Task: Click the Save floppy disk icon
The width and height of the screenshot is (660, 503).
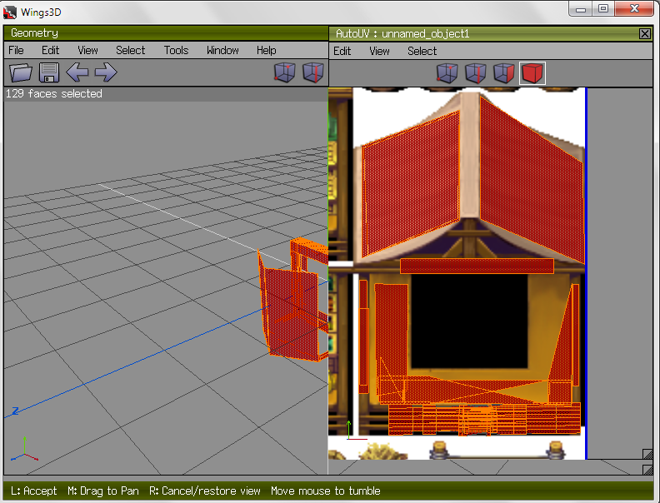Action: point(48,72)
